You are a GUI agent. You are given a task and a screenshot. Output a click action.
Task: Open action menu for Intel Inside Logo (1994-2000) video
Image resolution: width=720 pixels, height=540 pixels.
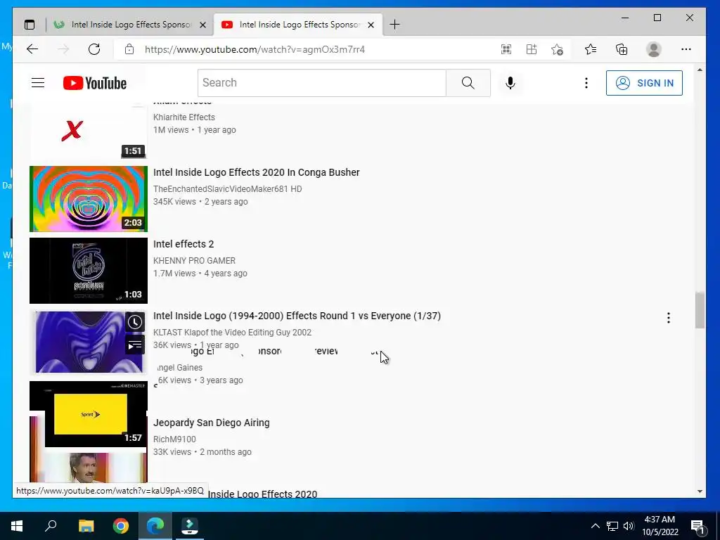point(669,318)
